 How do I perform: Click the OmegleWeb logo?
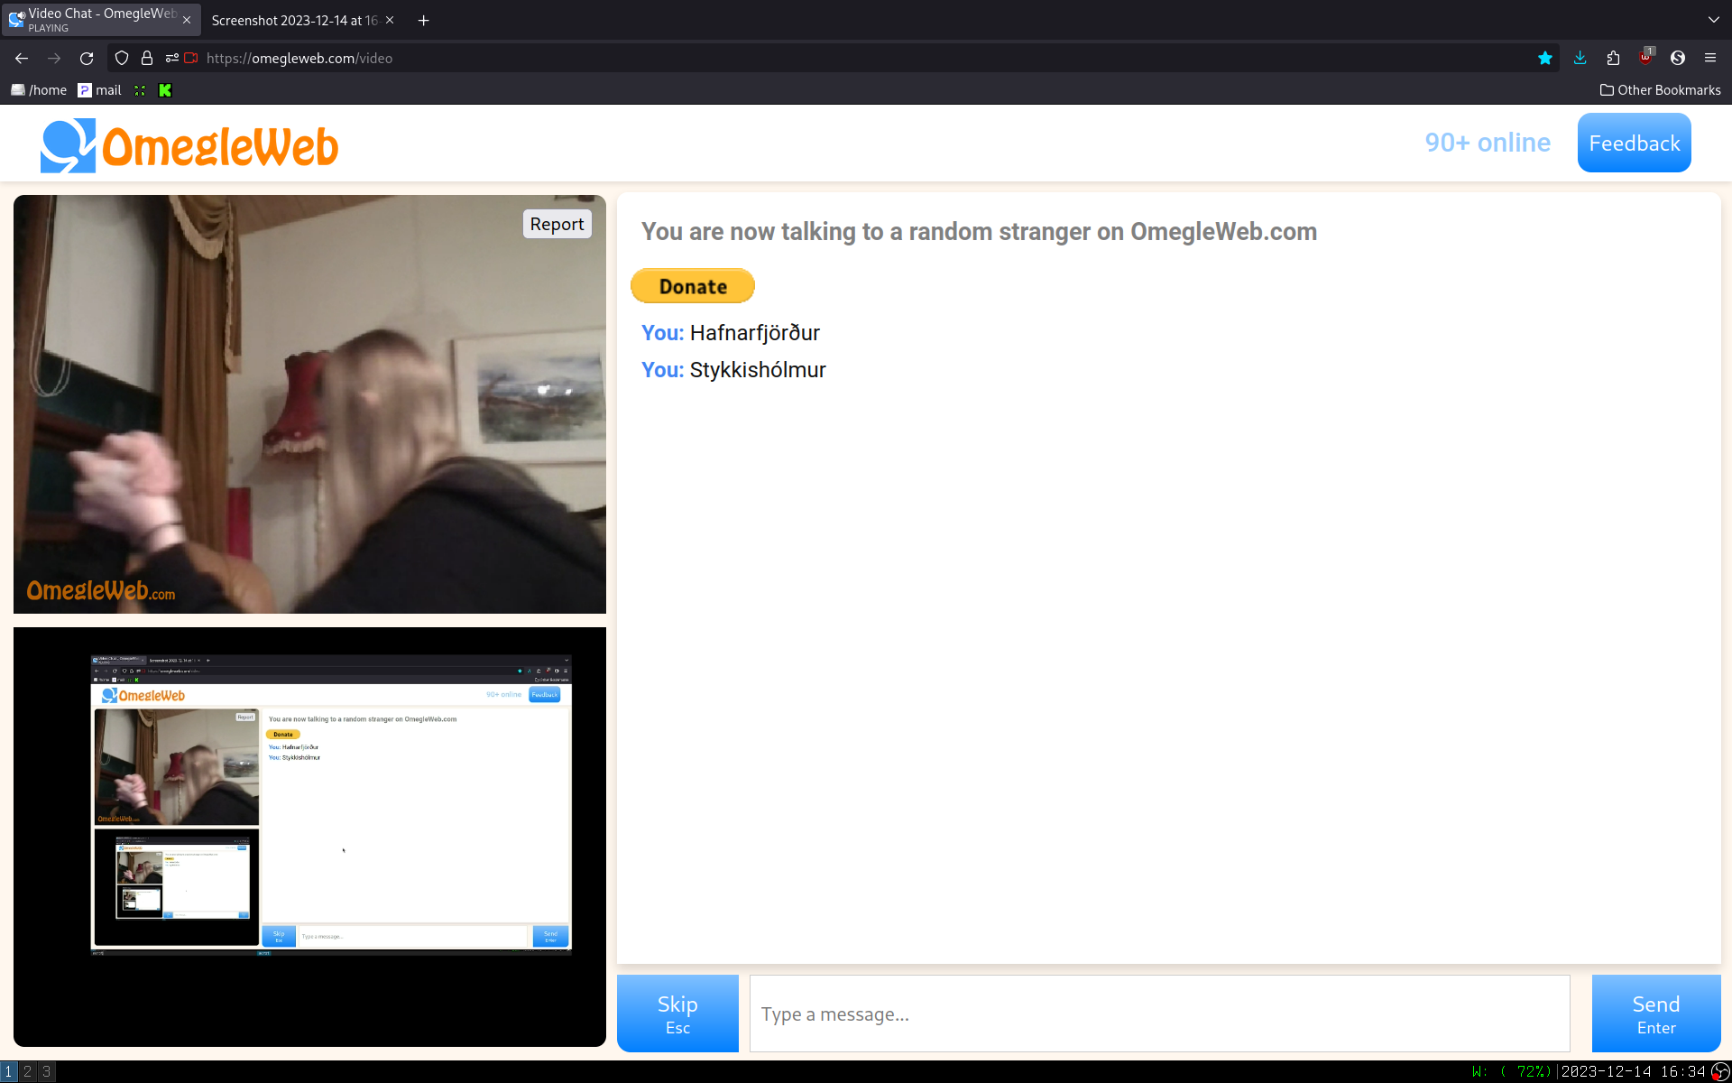pyautogui.click(x=189, y=145)
